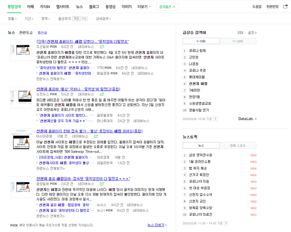The height and width of the screenshot is (232, 291).
Task: Click the share icon at top right
Action: pyautogui.click(x=285, y=6)
